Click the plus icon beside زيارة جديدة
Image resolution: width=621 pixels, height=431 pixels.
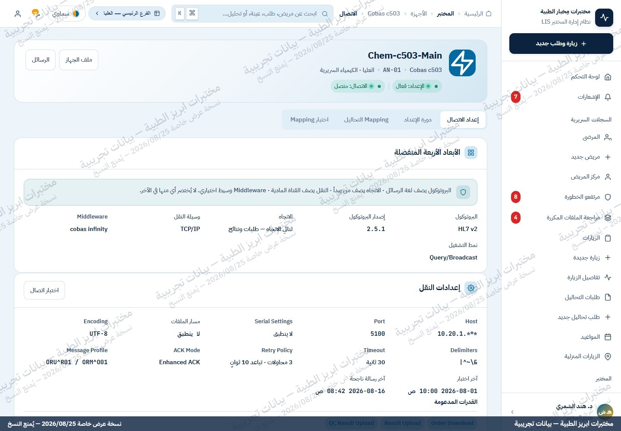pyautogui.click(x=608, y=258)
